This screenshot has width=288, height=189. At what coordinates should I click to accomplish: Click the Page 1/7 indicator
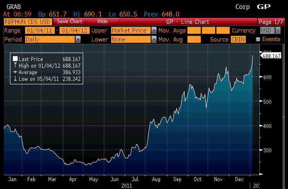272,22
